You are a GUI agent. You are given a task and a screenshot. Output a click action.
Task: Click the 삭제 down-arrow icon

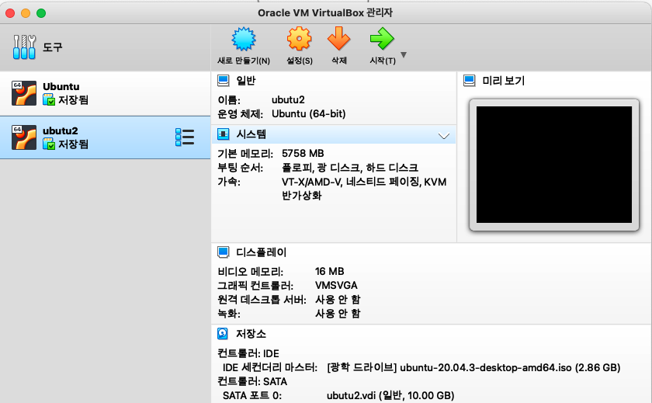339,39
